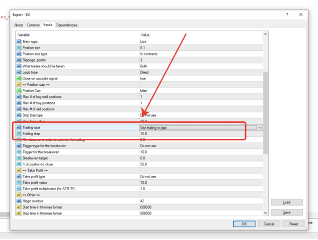318x240 pixels.
Task: Click the Magic number value 42
Action: pos(142,201)
